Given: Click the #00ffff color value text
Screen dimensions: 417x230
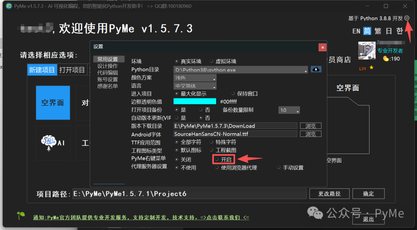Looking at the screenshot, I should point(229,101).
